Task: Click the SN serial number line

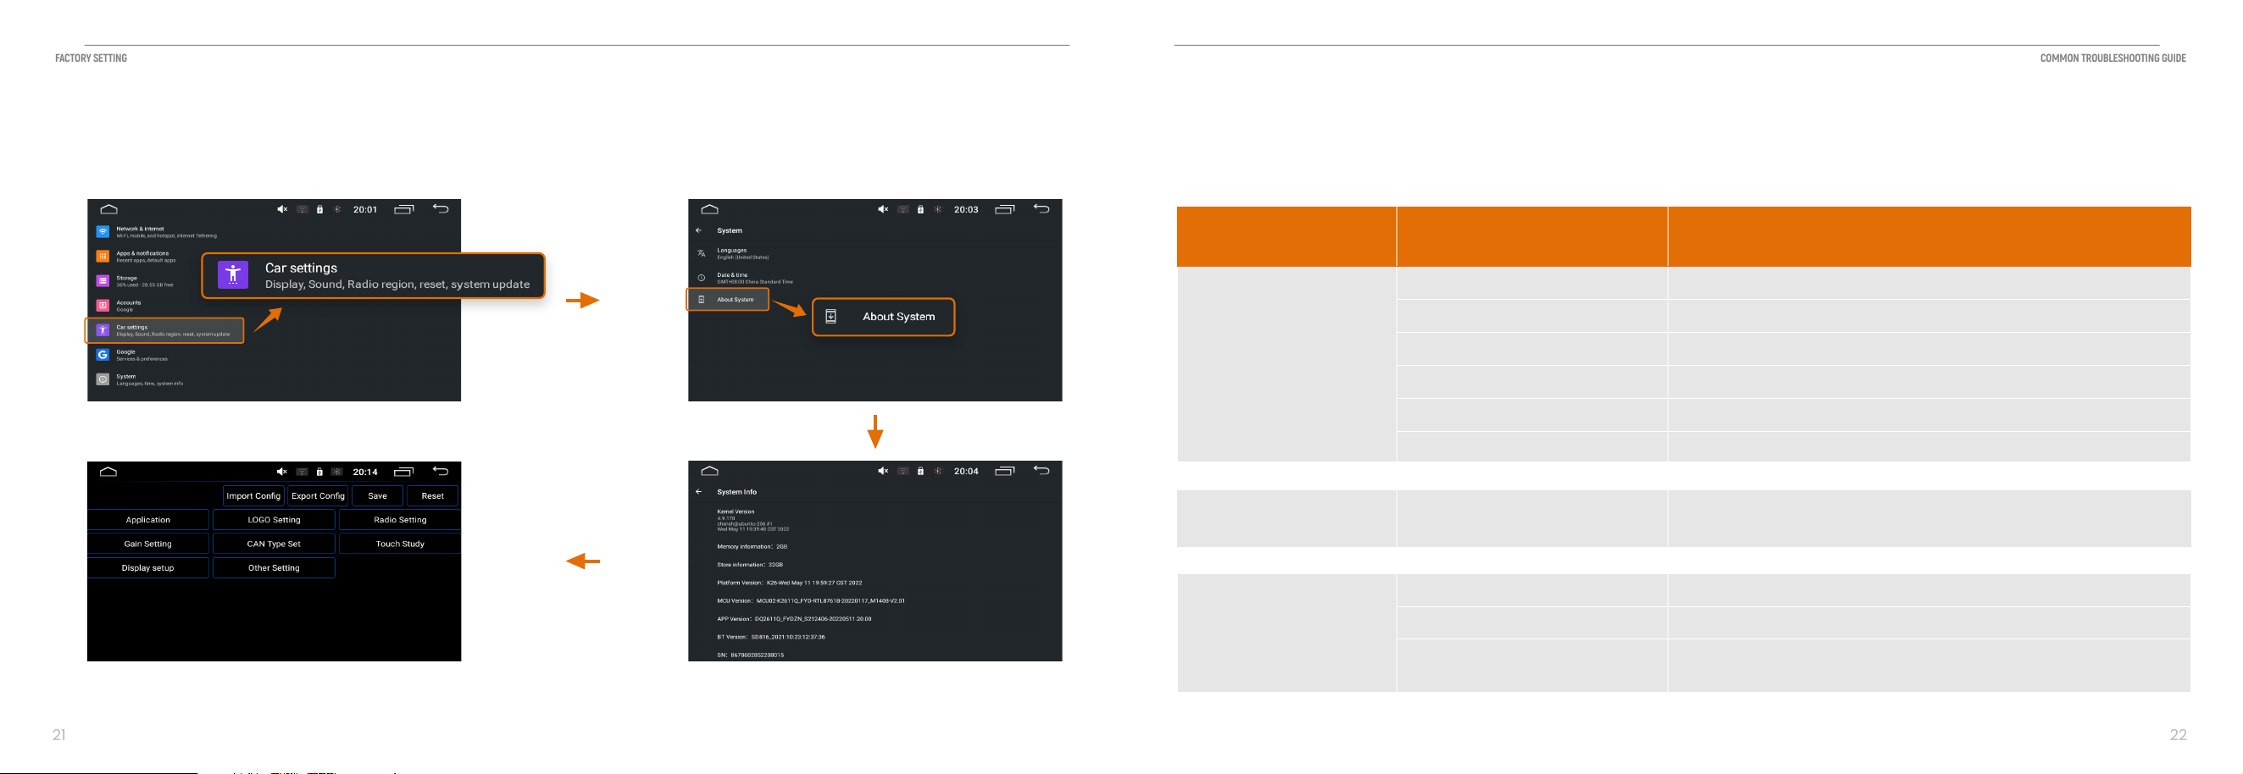Action: point(751,655)
